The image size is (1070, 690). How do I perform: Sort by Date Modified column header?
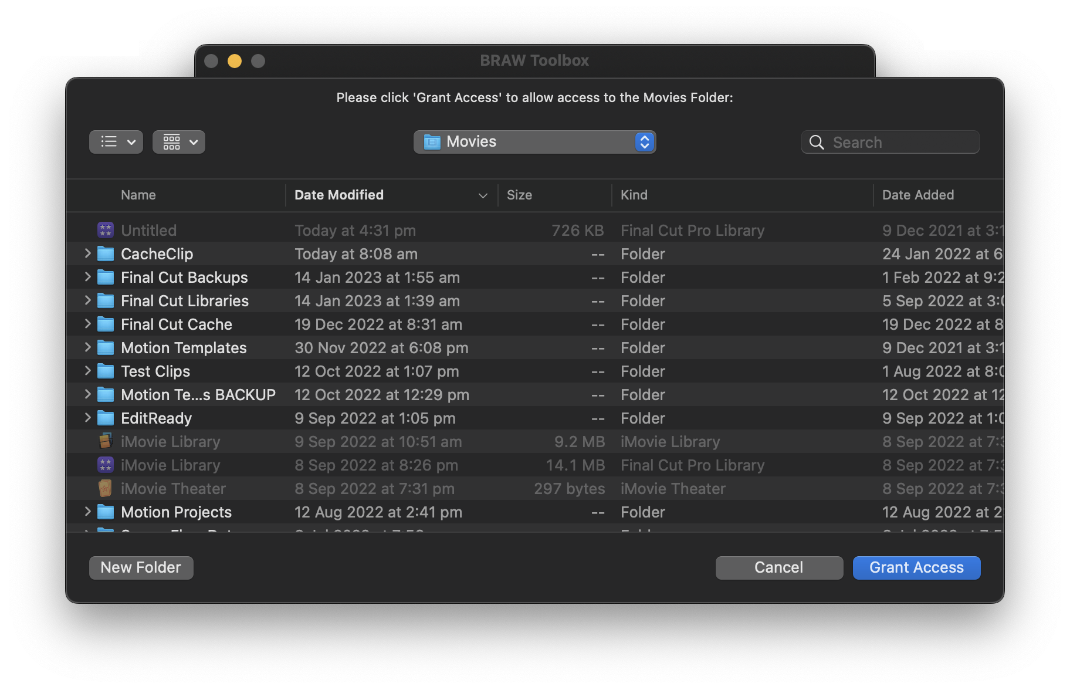pyautogui.click(x=339, y=195)
